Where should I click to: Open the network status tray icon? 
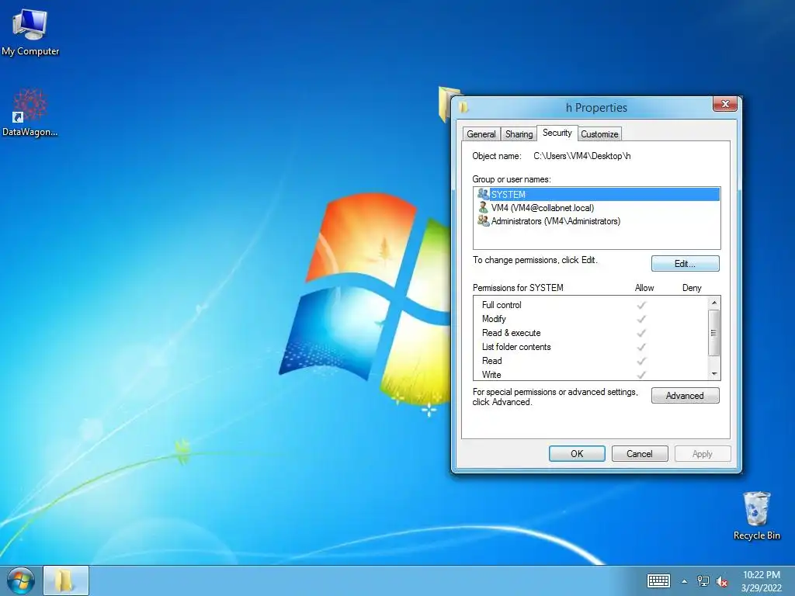(x=703, y=581)
